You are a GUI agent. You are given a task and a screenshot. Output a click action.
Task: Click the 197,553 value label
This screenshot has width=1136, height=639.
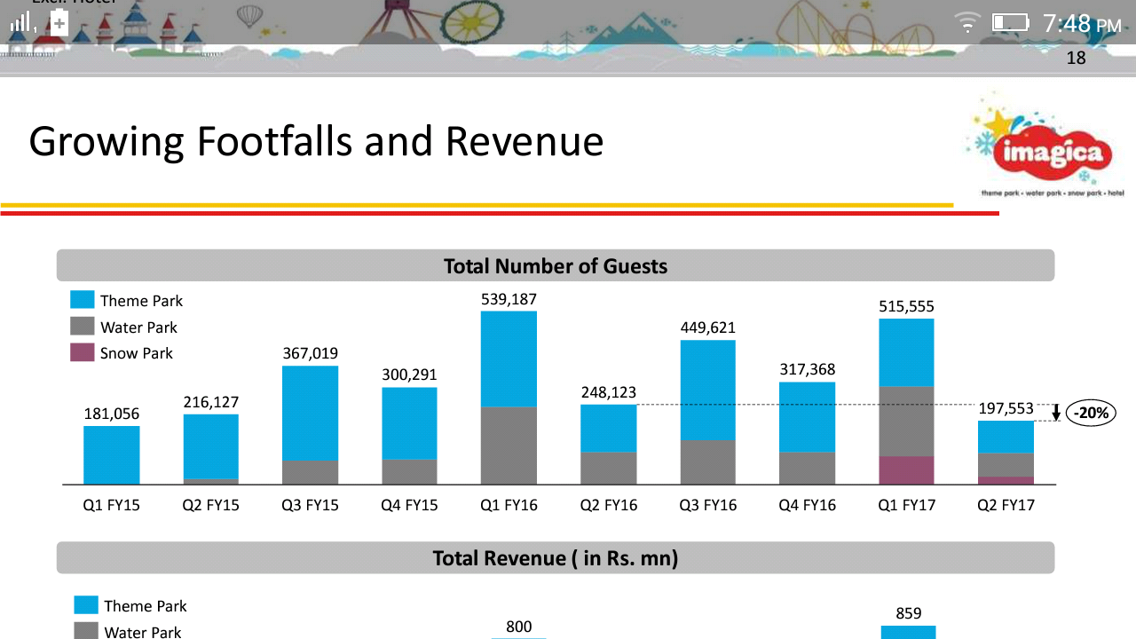[x=1006, y=408]
